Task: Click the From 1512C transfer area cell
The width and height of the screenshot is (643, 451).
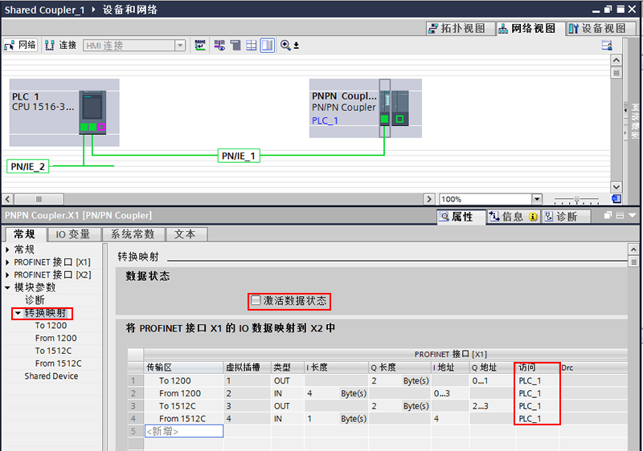Action: pos(184,419)
